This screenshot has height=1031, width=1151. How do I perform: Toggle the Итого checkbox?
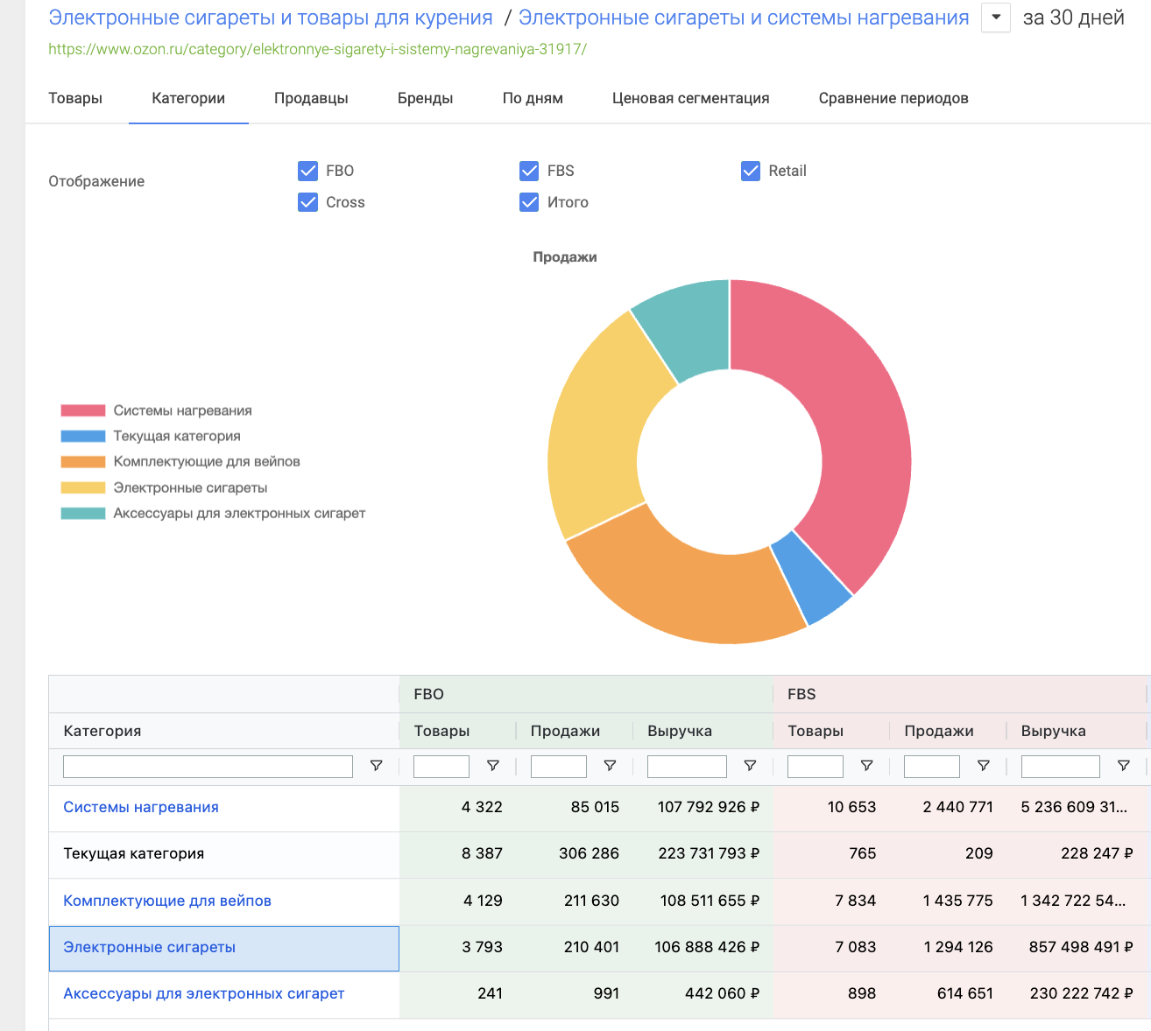click(x=529, y=202)
